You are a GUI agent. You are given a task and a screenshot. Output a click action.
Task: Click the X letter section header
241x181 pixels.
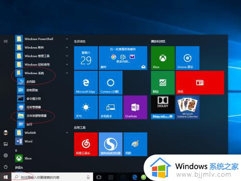[x=16, y=151]
